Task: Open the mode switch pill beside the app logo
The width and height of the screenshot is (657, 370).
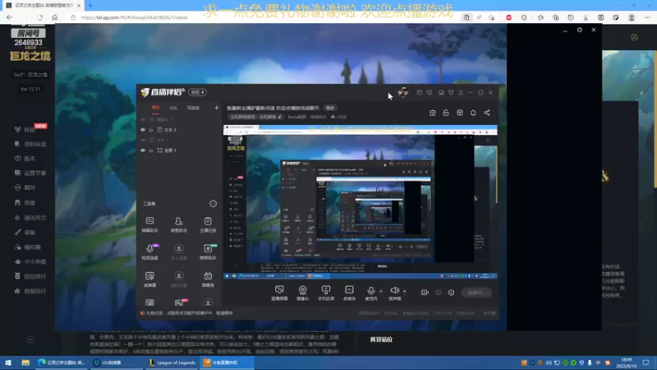Action: point(197,92)
